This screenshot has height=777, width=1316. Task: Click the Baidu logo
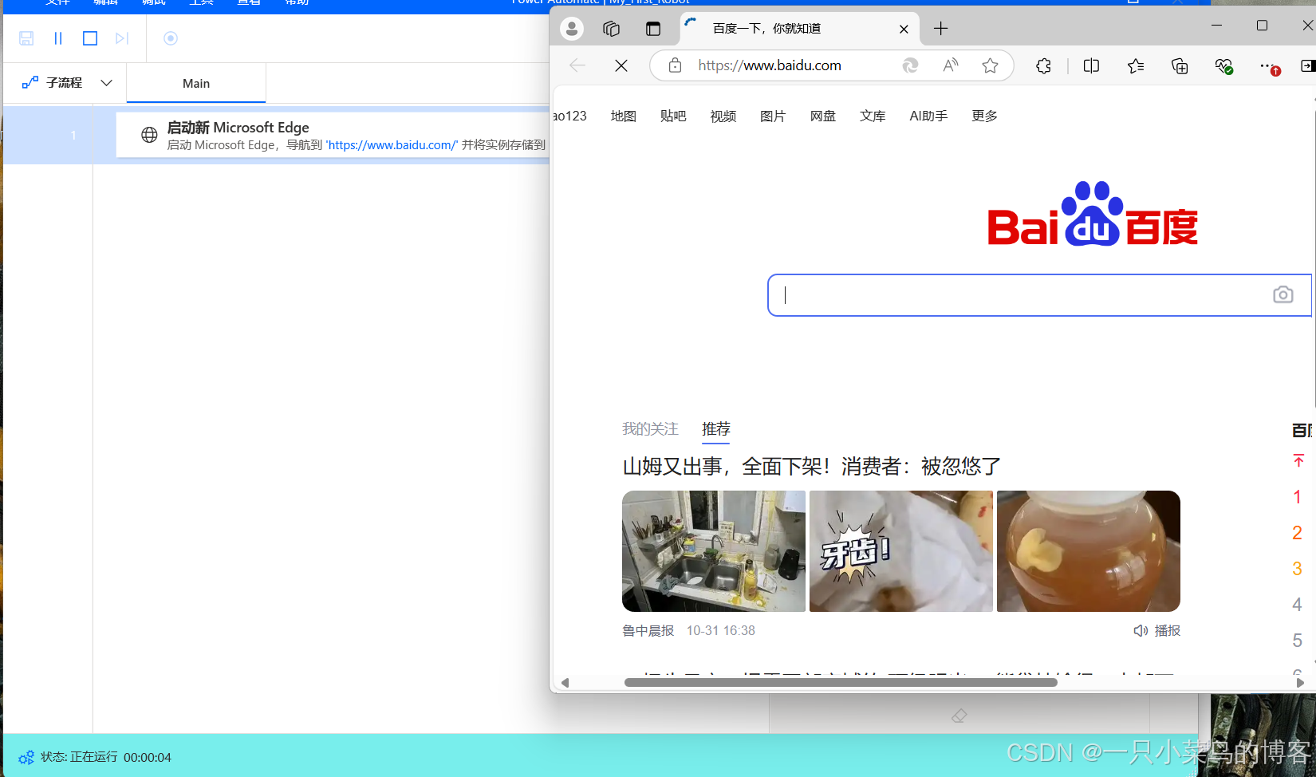tap(1092, 214)
